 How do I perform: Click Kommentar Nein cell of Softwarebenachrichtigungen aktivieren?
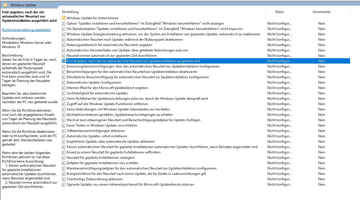[322, 131]
